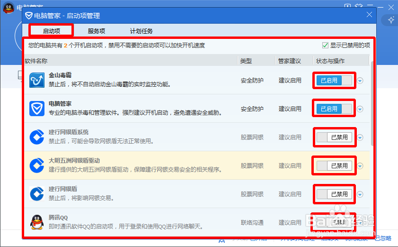Click the 类型 column header
The width and height of the screenshot is (398, 247).
pyautogui.click(x=256, y=61)
